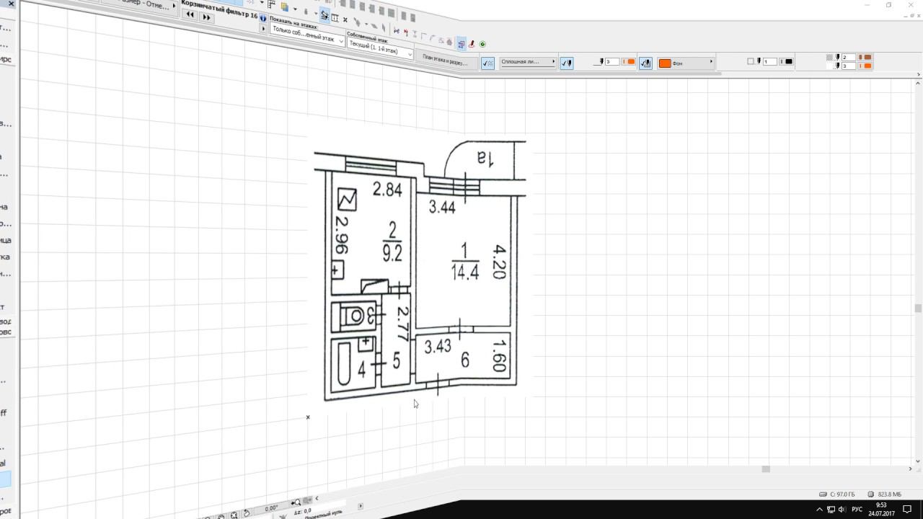
Task: Open the volume speaker icon in tray
Action: [x=842, y=510]
